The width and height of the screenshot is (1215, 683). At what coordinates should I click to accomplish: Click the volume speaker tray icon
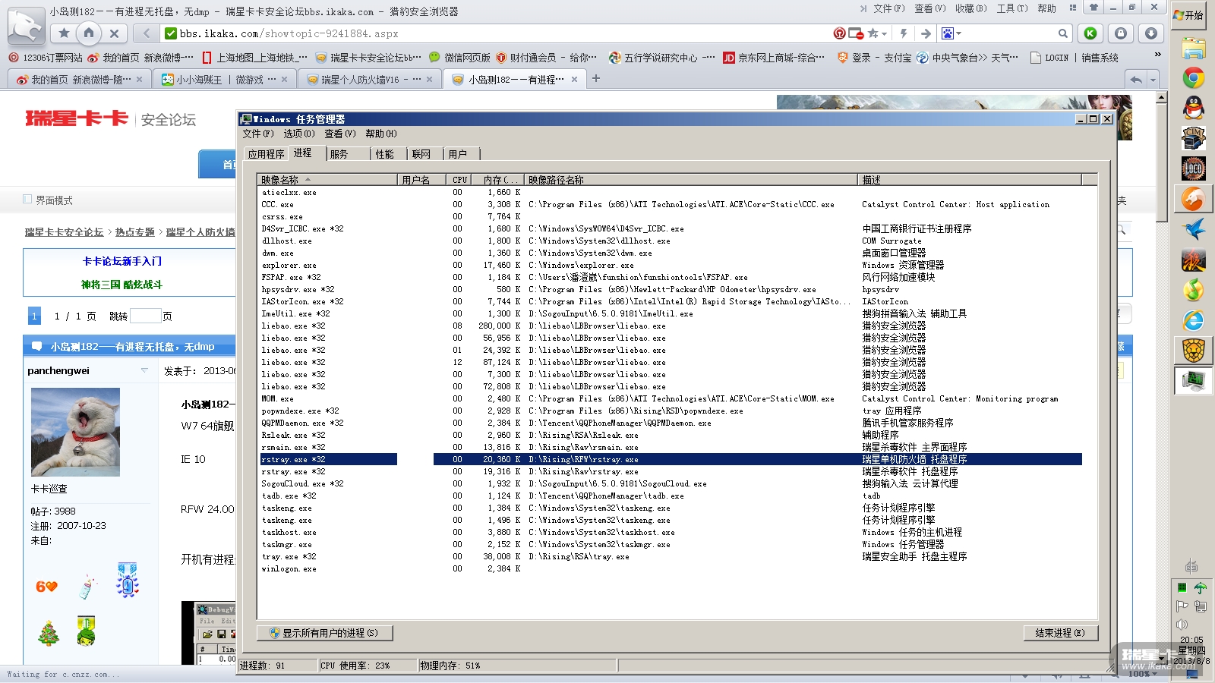point(1182,625)
